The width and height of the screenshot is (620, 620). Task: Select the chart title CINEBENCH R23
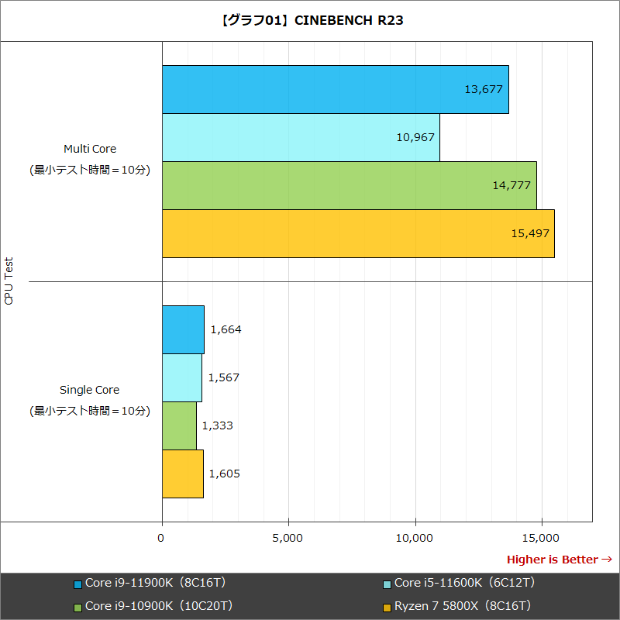pos(310,21)
